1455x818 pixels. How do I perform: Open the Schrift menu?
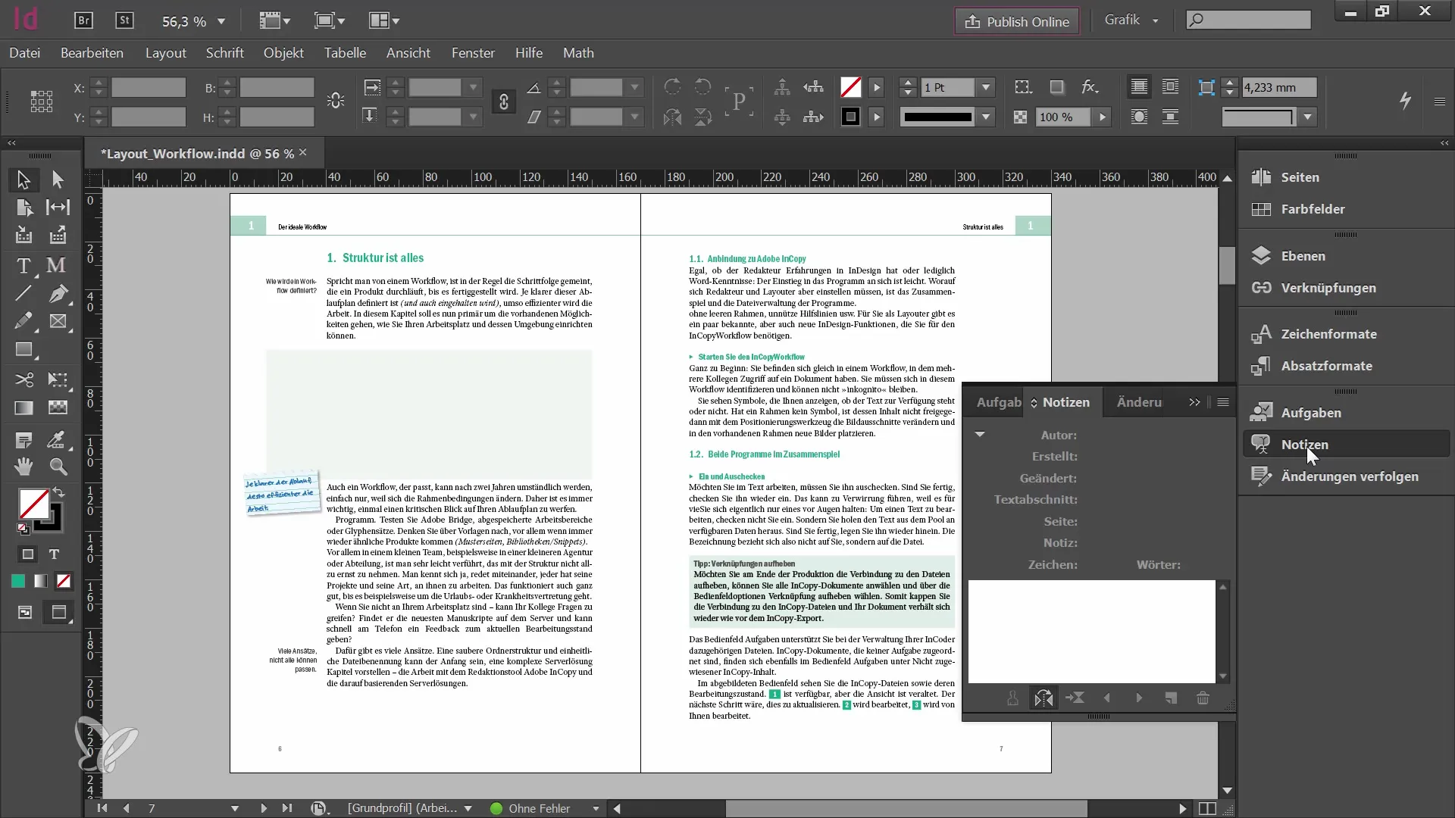pyautogui.click(x=224, y=53)
